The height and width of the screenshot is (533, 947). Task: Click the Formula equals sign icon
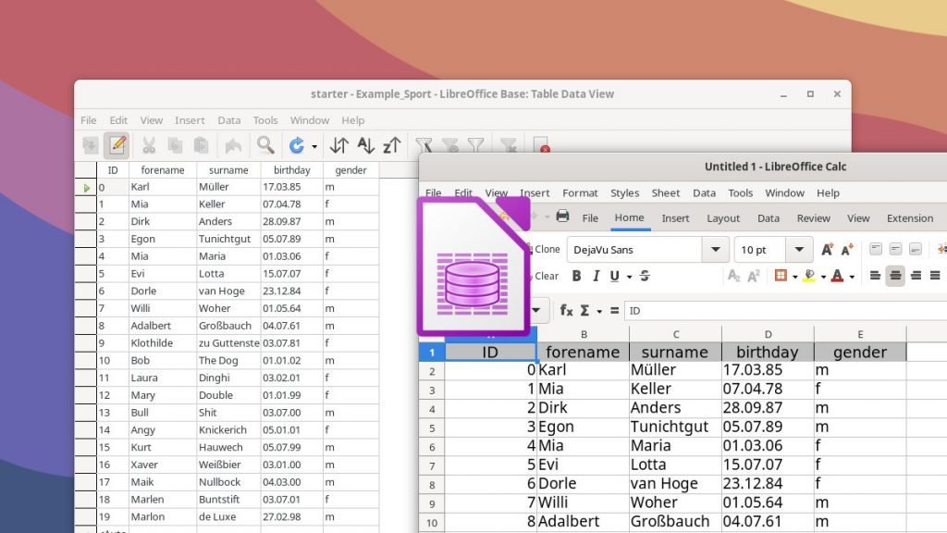614,310
